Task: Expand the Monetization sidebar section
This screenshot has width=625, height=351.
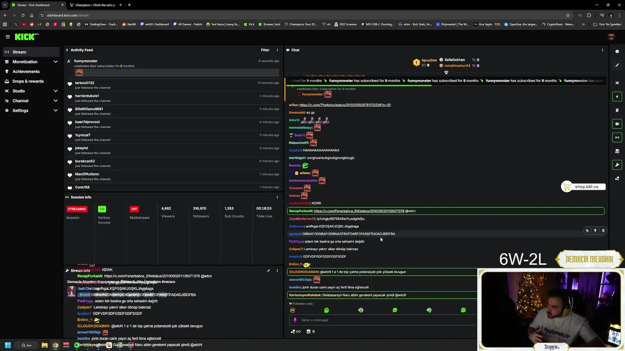Action: pyautogui.click(x=55, y=62)
